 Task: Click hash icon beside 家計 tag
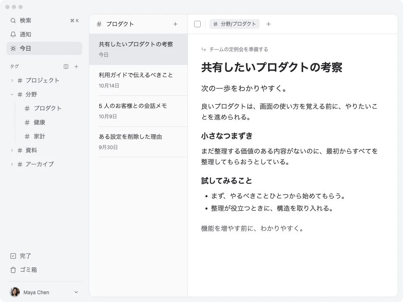[x=27, y=136]
